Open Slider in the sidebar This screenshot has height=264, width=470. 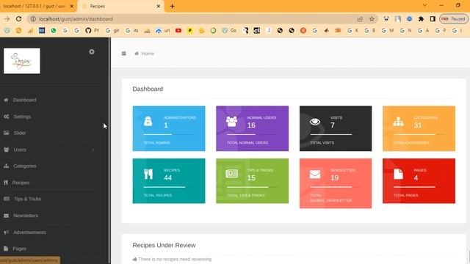pyautogui.click(x=20, y=133)
